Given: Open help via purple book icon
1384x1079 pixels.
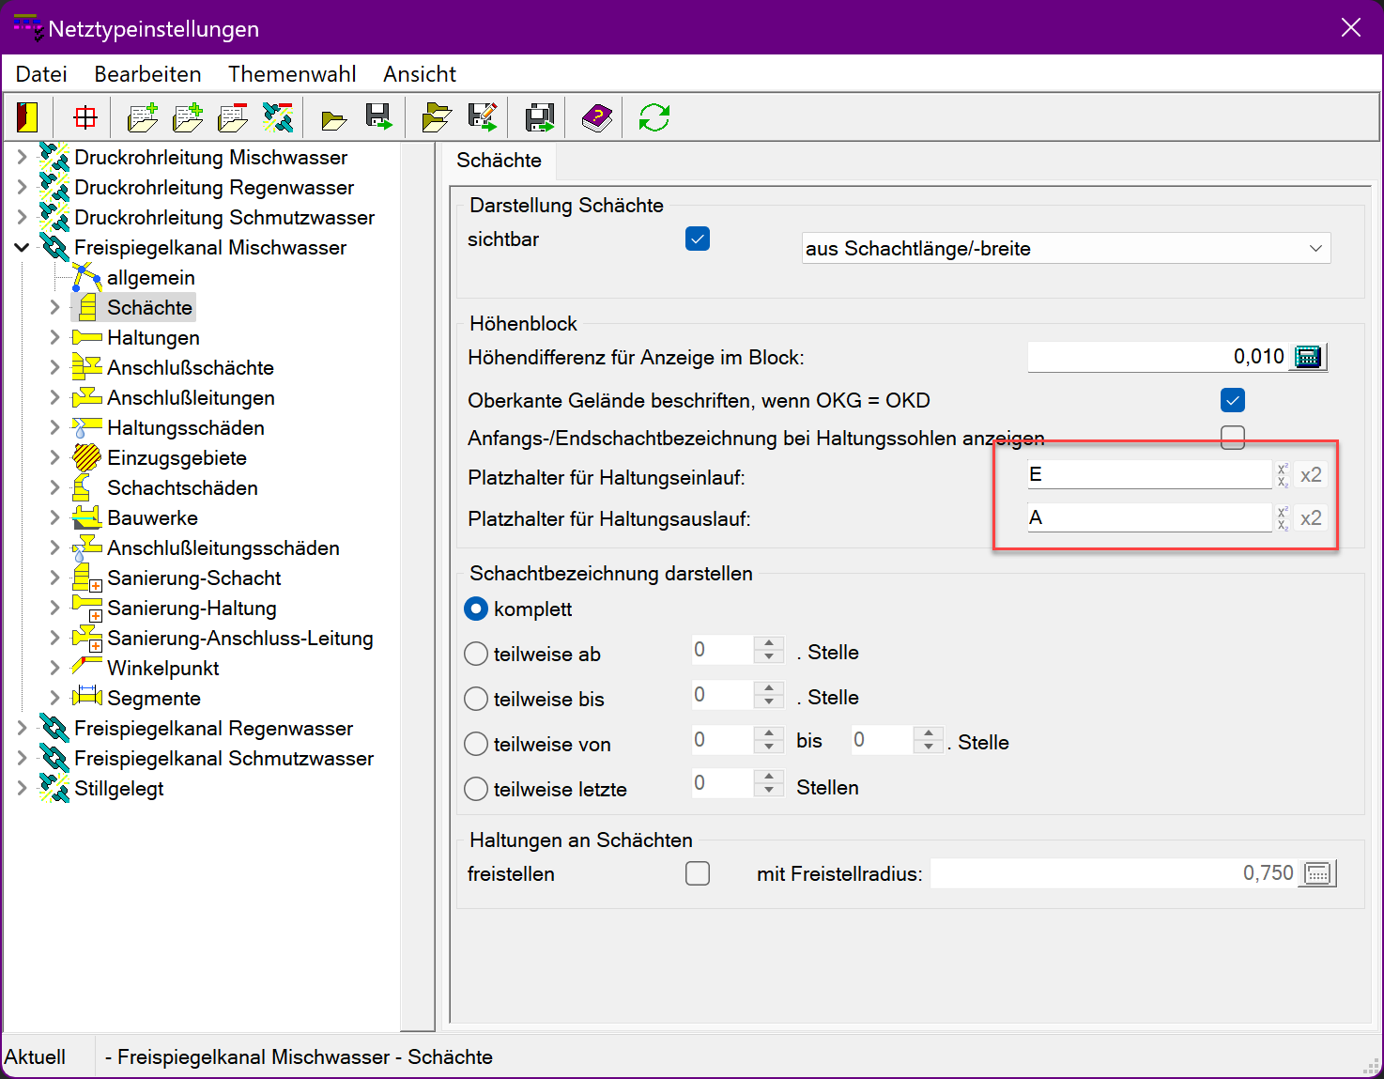Looking at the screenshot, I should [596, 117].
